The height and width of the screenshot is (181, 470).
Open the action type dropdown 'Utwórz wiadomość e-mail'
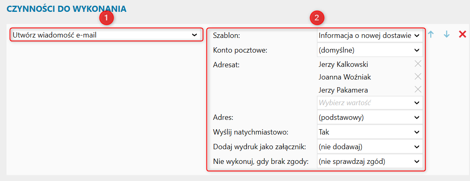(x=106, y=35)
